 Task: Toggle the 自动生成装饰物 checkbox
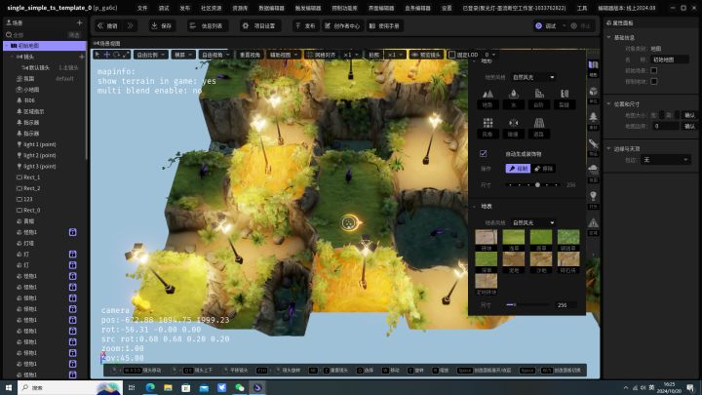click(484, 154)
